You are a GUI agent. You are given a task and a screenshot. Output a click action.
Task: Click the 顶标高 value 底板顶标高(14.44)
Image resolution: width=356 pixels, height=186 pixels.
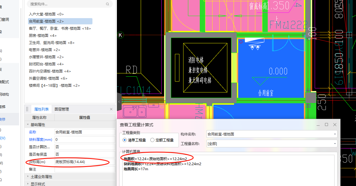click(x=85, y=162)
